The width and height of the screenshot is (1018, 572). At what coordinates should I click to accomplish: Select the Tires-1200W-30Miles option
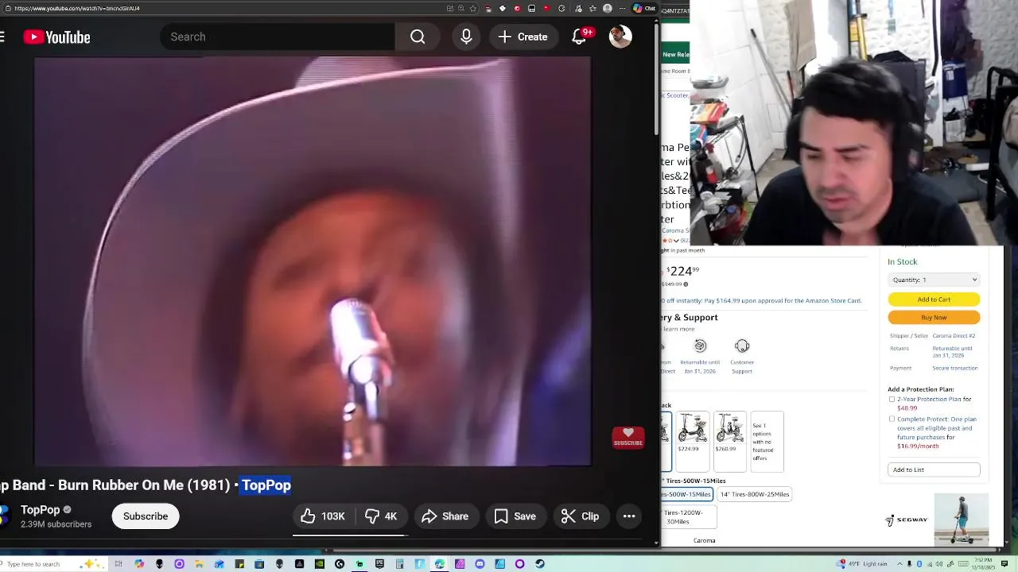click(x=689, y=517)
